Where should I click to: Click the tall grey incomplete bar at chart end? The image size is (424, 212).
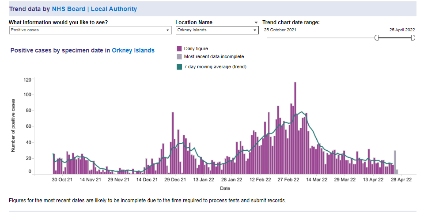point(395,162)
